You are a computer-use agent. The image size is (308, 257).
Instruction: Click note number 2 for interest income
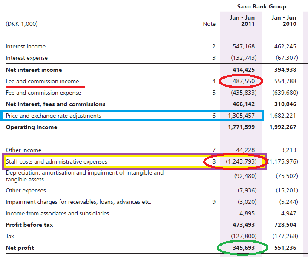point(214,46)
